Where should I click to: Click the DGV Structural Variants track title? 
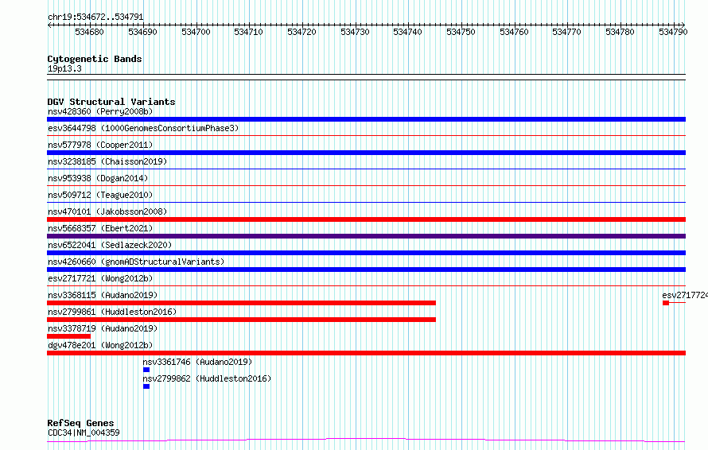click(x=111, y=102)
